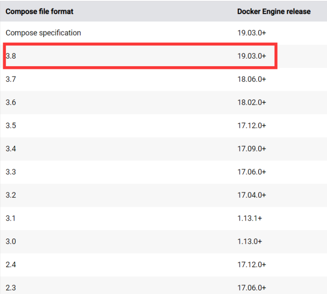Select the 2.4 file format cell
Screen dimensions: 327x294
[x=11, y=264]
